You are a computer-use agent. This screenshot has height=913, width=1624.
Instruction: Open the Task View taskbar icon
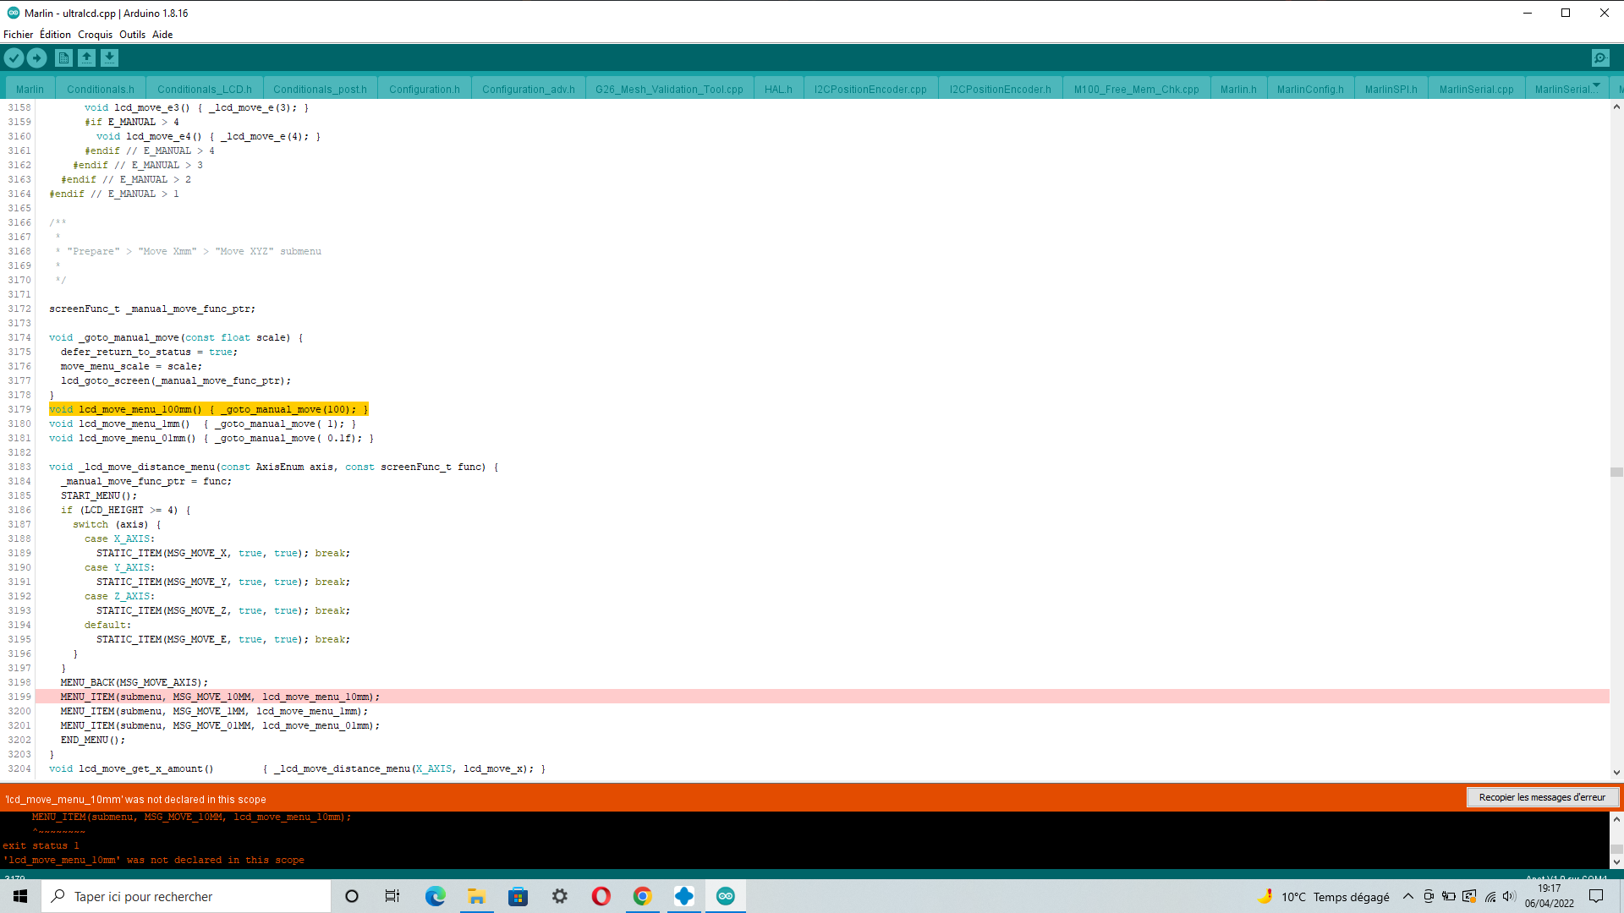pyautogui.click(x=392, y=896)
